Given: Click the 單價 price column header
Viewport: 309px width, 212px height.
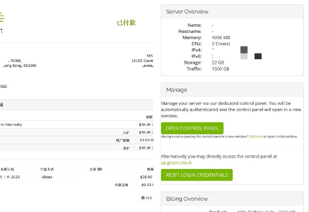Looking at the screenshot, I should click(x=149, y=117).
